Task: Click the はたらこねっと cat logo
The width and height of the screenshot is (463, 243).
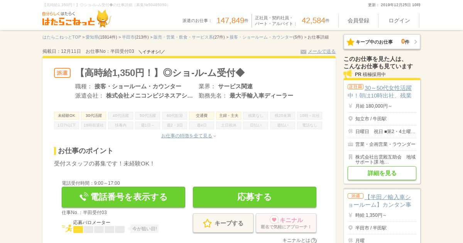Action: 76,19
